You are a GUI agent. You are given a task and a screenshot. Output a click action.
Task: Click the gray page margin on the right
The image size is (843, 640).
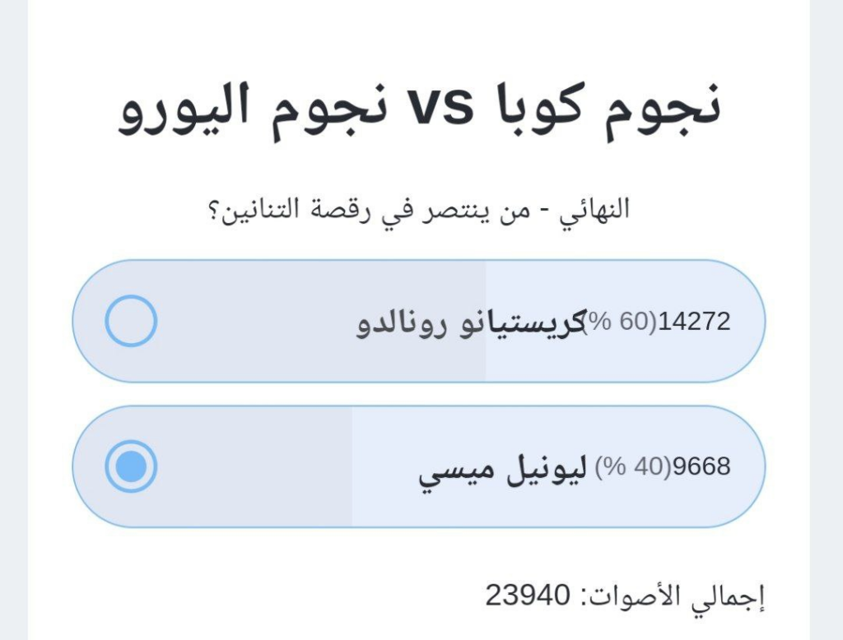(x=826, y=329)
